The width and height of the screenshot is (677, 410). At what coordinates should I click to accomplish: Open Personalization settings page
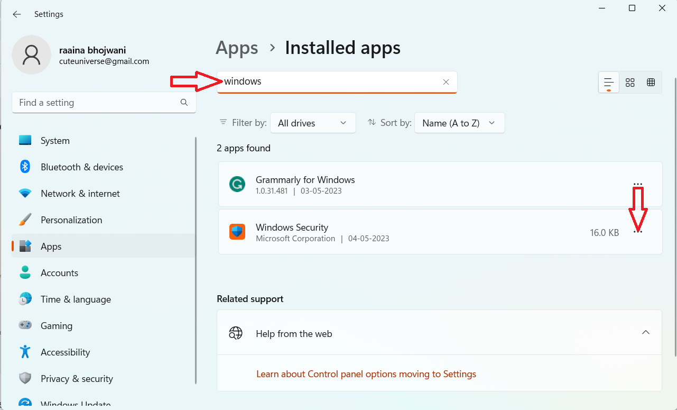(71, 220)
